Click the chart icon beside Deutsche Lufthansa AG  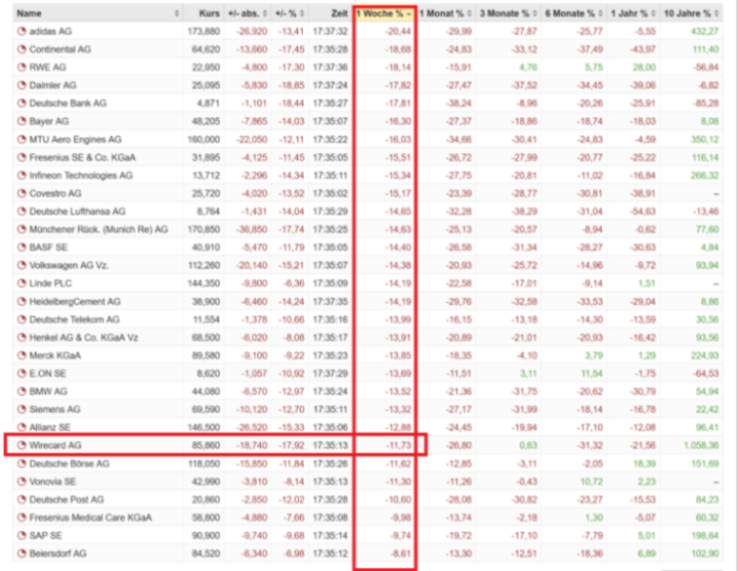tap(22, 212)
